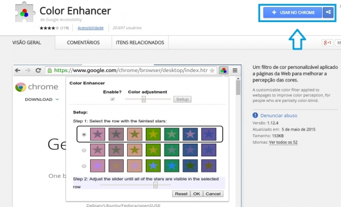Screen dimensions: 341x207
Task: Click the Color adjustment slider handle
Action: [144, 99]
